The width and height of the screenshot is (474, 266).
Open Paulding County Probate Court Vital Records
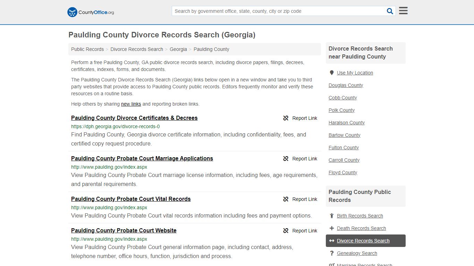click(131, 199)
